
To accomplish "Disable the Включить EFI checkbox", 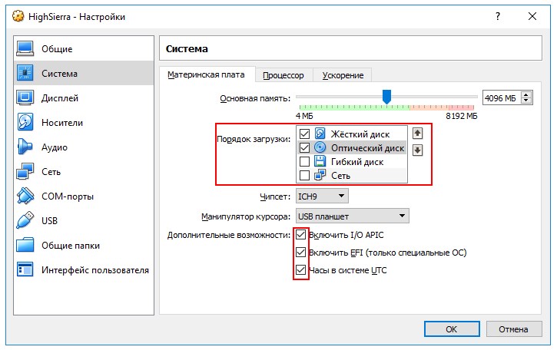I will tap(301, 253).
